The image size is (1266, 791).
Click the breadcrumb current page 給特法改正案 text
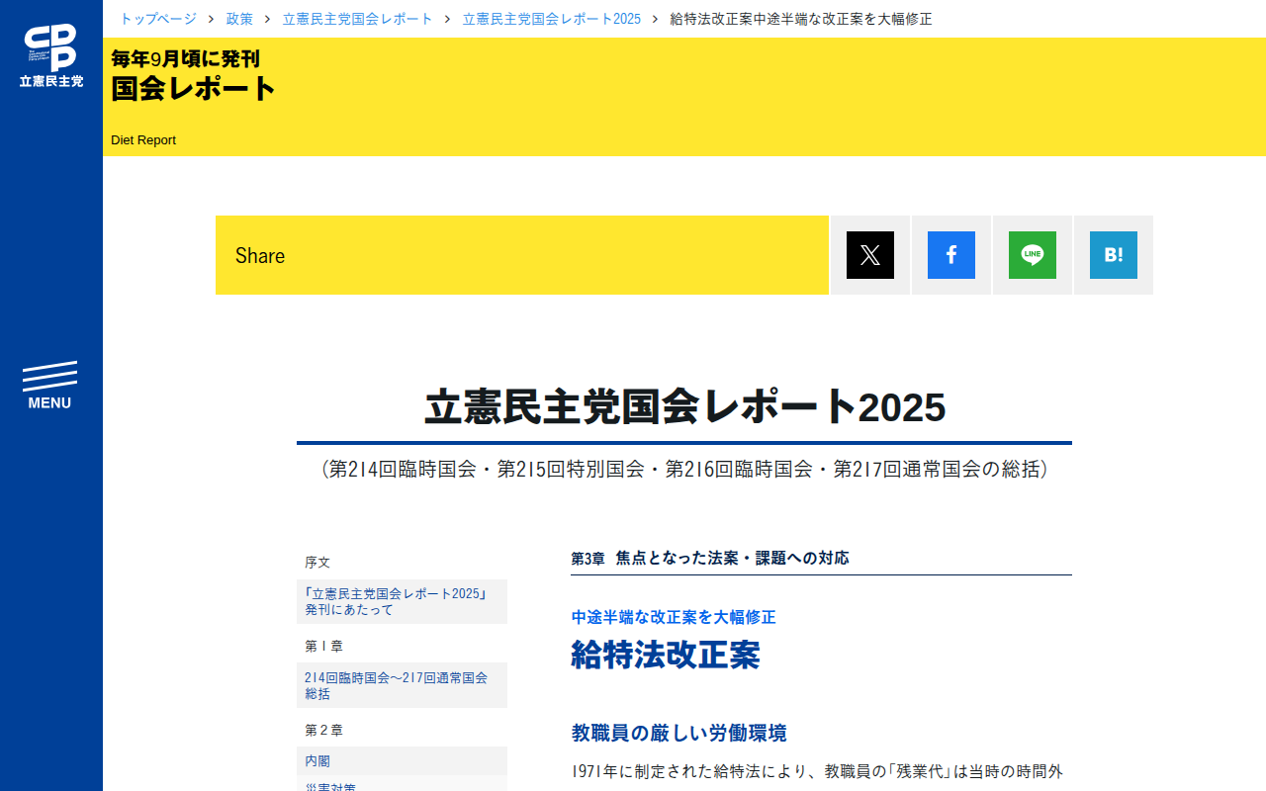point(801,19)
